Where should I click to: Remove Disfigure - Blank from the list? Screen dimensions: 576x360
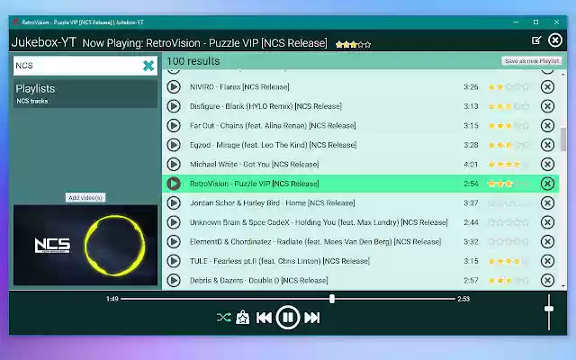coord(547,106)
